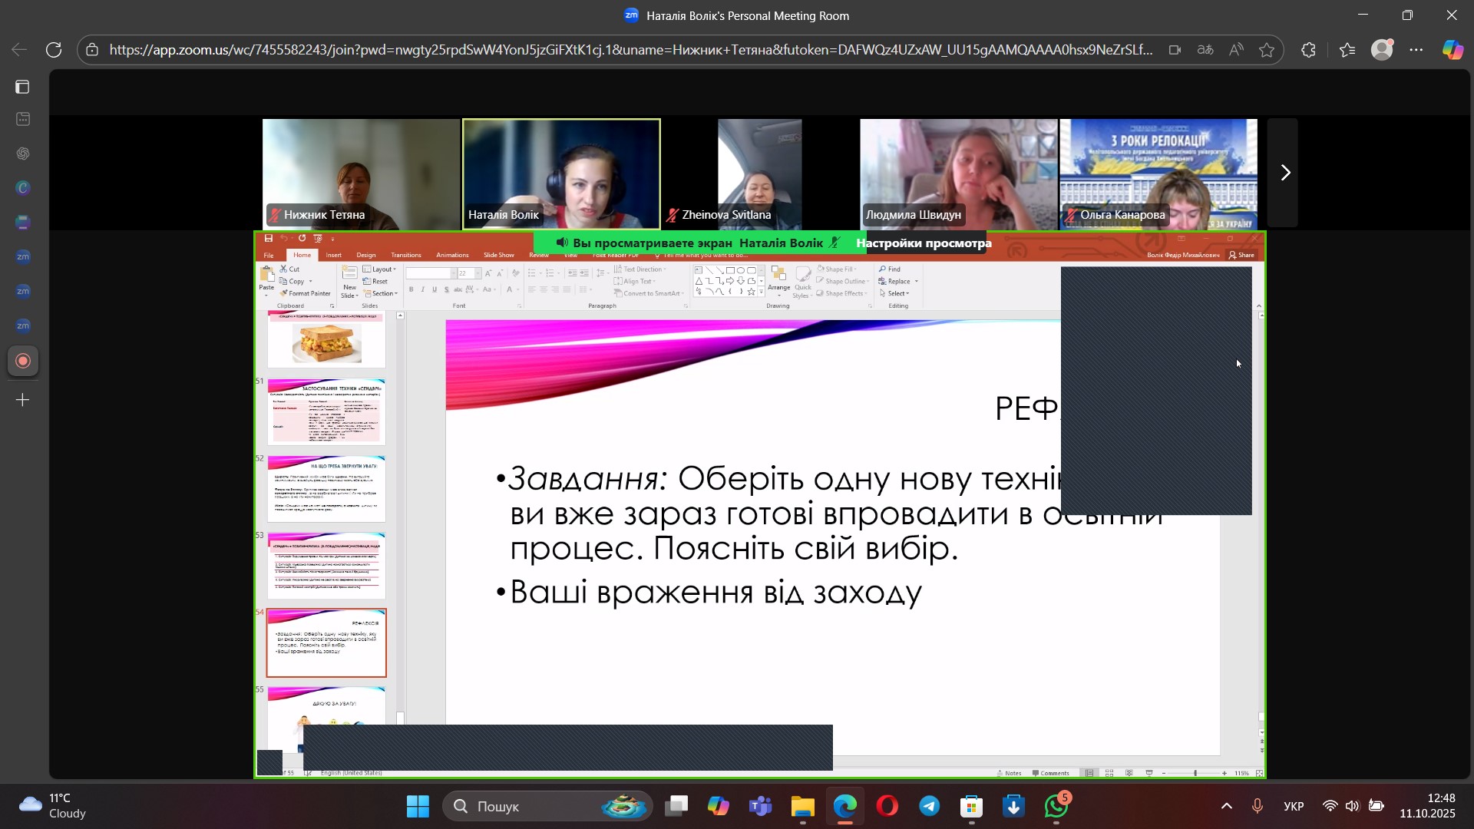This screenshot has width=1474, height=829.
Task: Open the browser Extensions puzzle icon
Action: click(1309, 50)
